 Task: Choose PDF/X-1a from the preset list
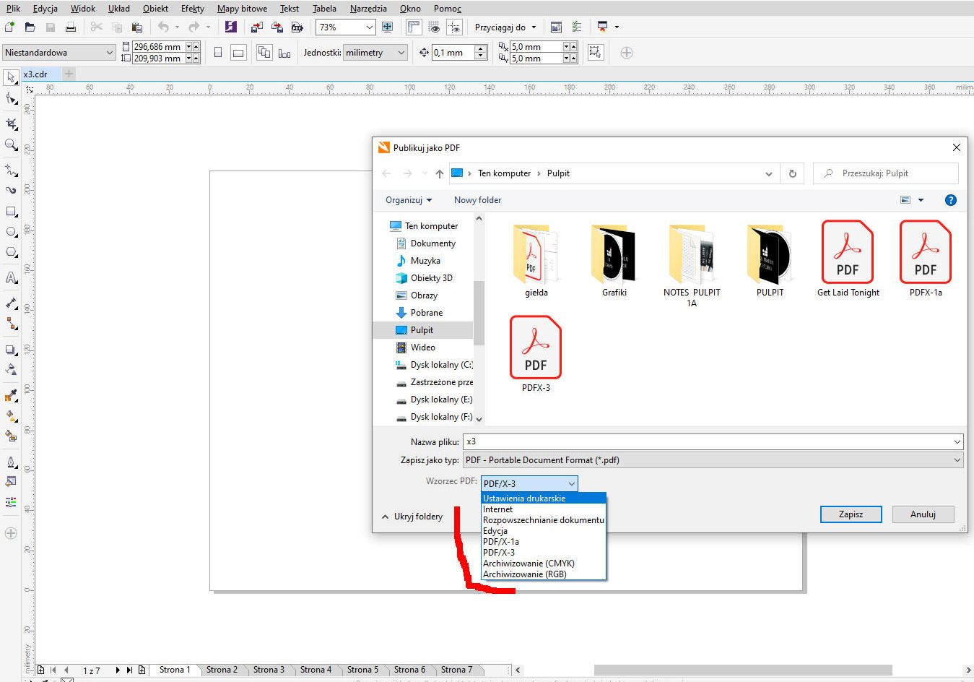(x=501, y=542)
